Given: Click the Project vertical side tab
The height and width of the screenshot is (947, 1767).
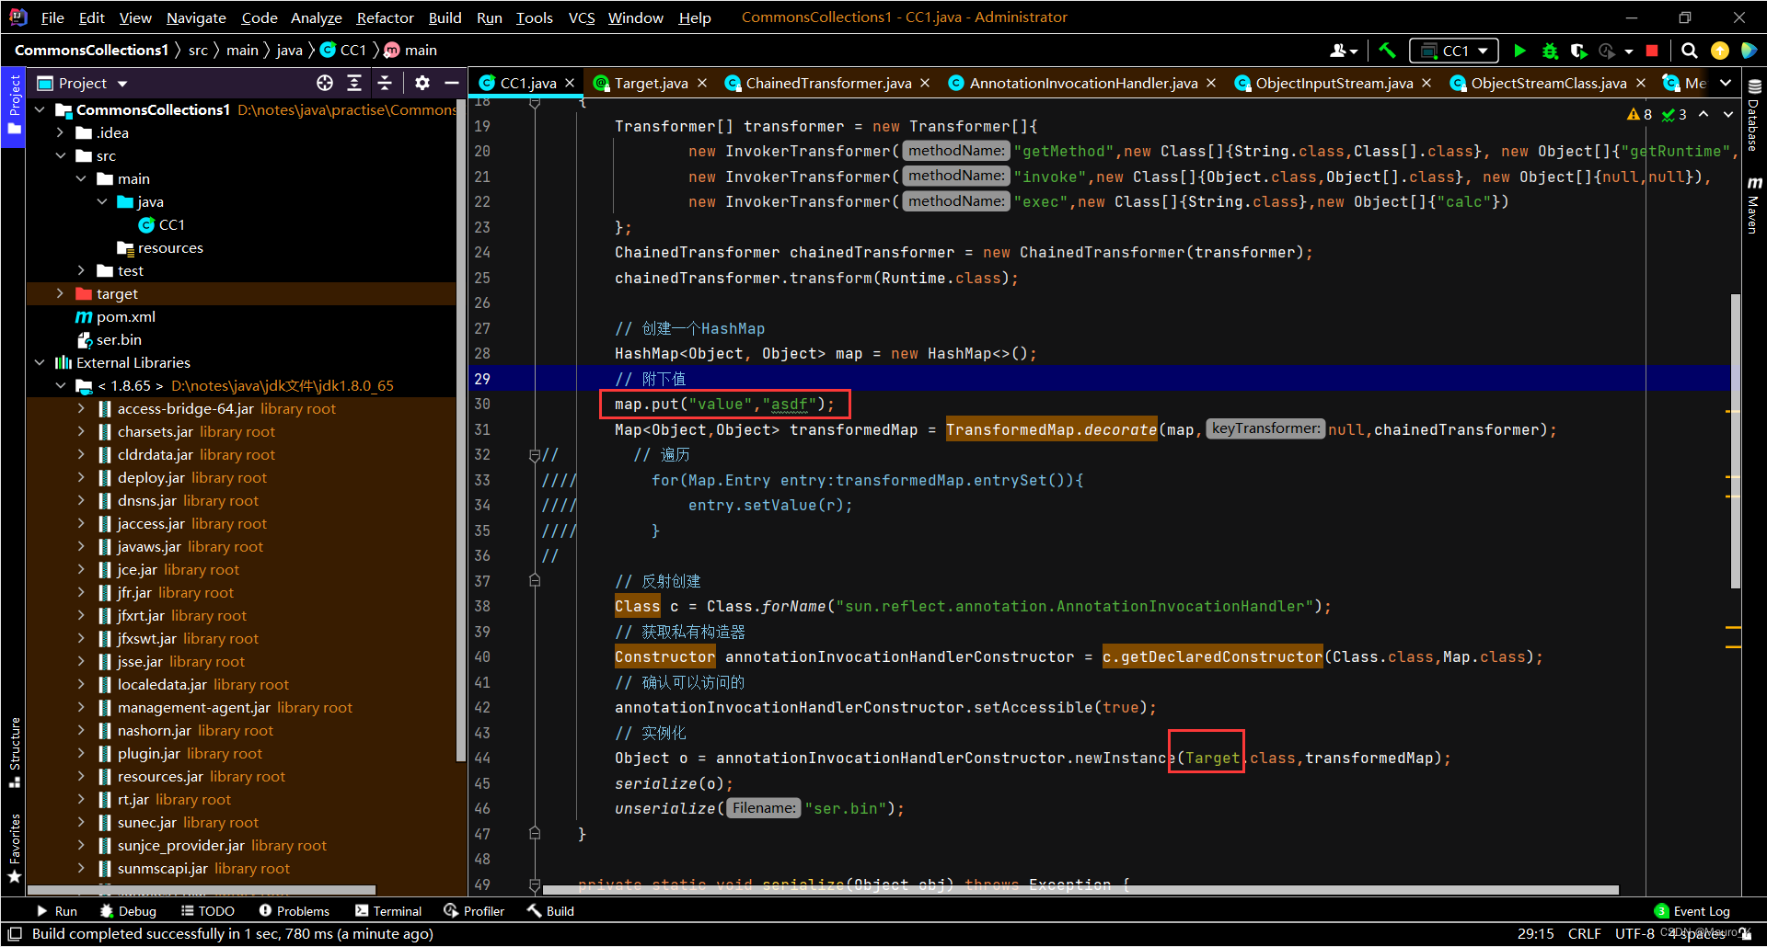Looking at the screenshot, I should coord(14,105).
